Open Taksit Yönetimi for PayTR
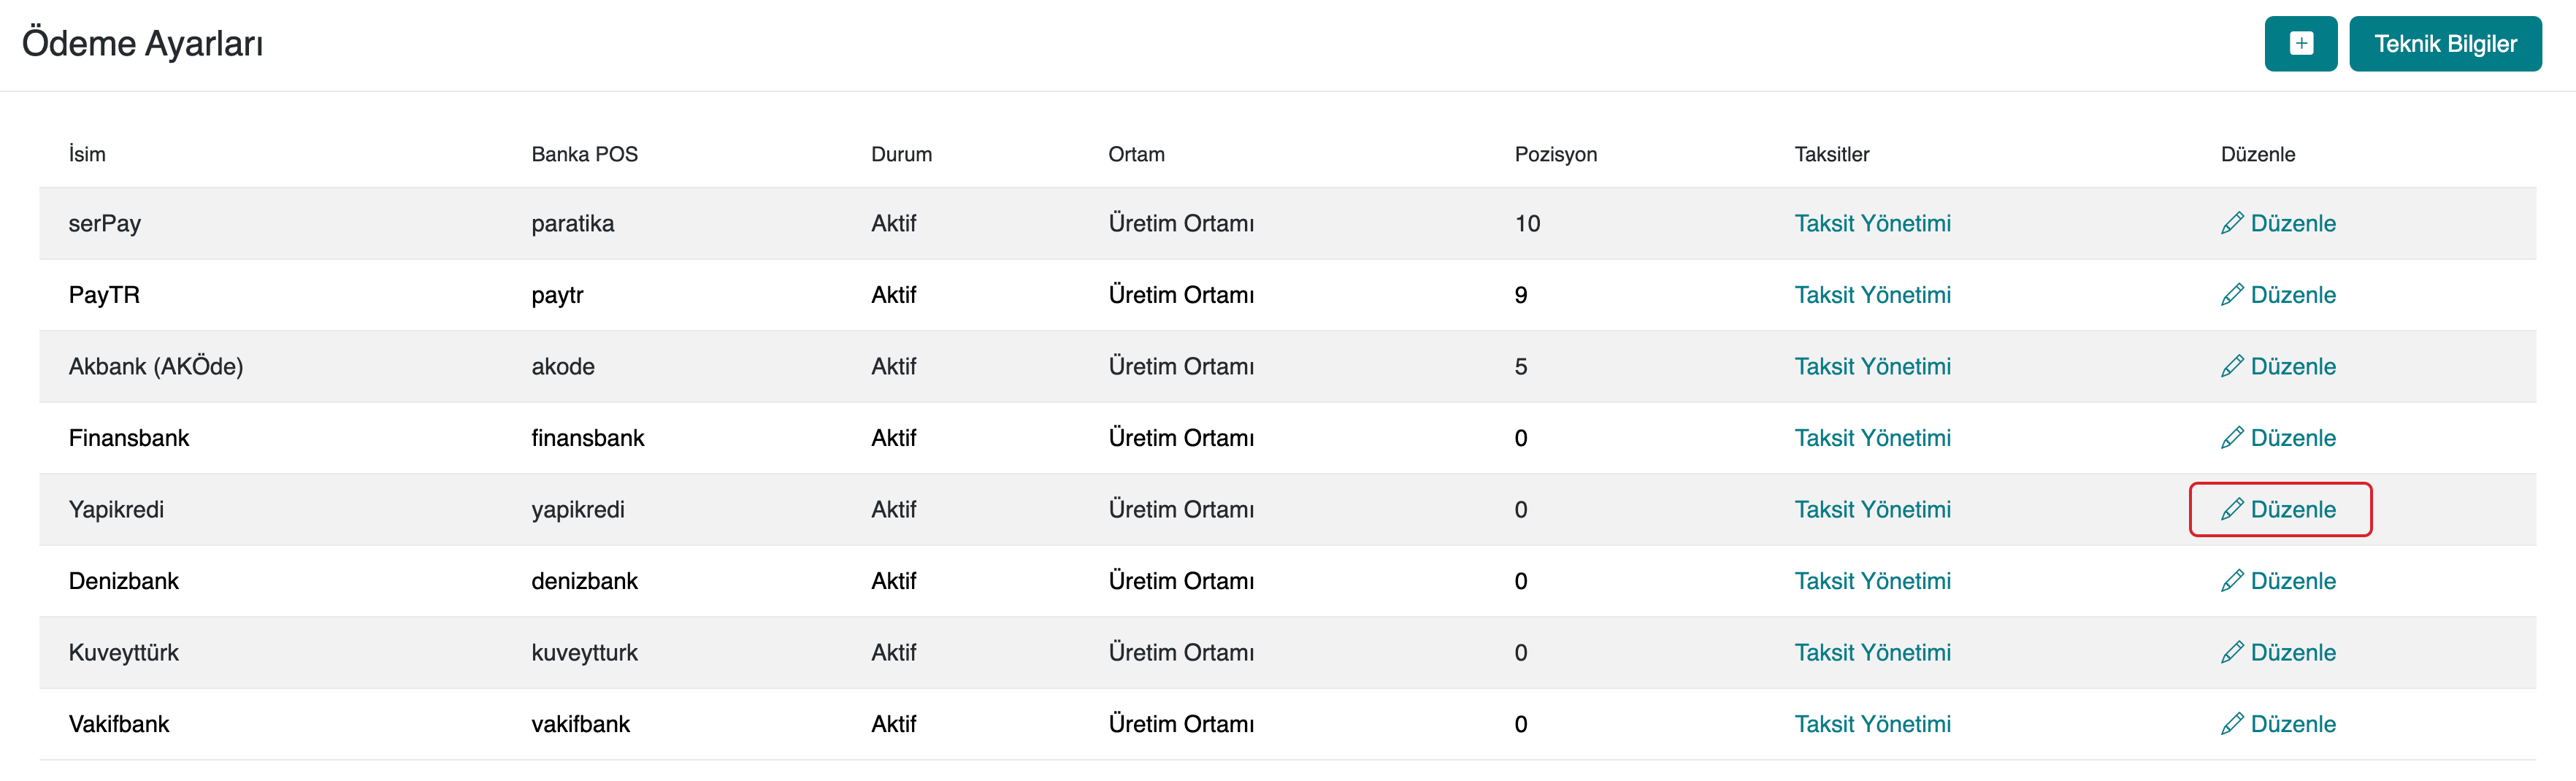This screenshot has width=2576, height=781. click(x=1872, y=295)
